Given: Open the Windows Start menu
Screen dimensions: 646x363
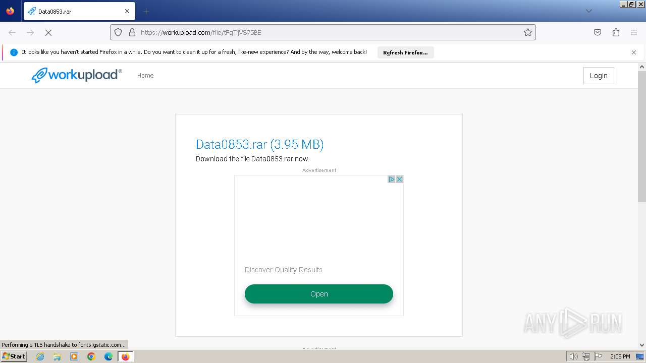Looking at the screenshot, I should (x=14, y=356).
